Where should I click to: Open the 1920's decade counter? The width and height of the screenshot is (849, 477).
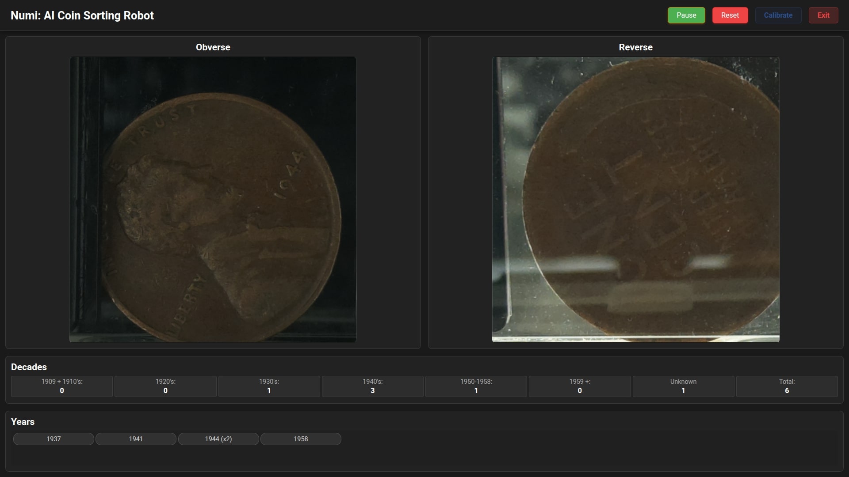pos(165,386)
